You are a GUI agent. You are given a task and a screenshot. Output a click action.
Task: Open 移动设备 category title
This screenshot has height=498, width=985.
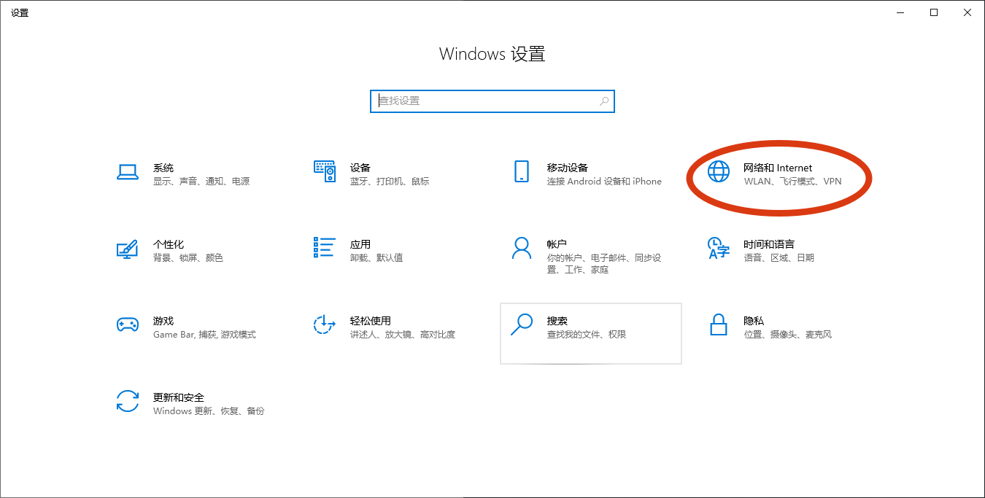[568, 168]
